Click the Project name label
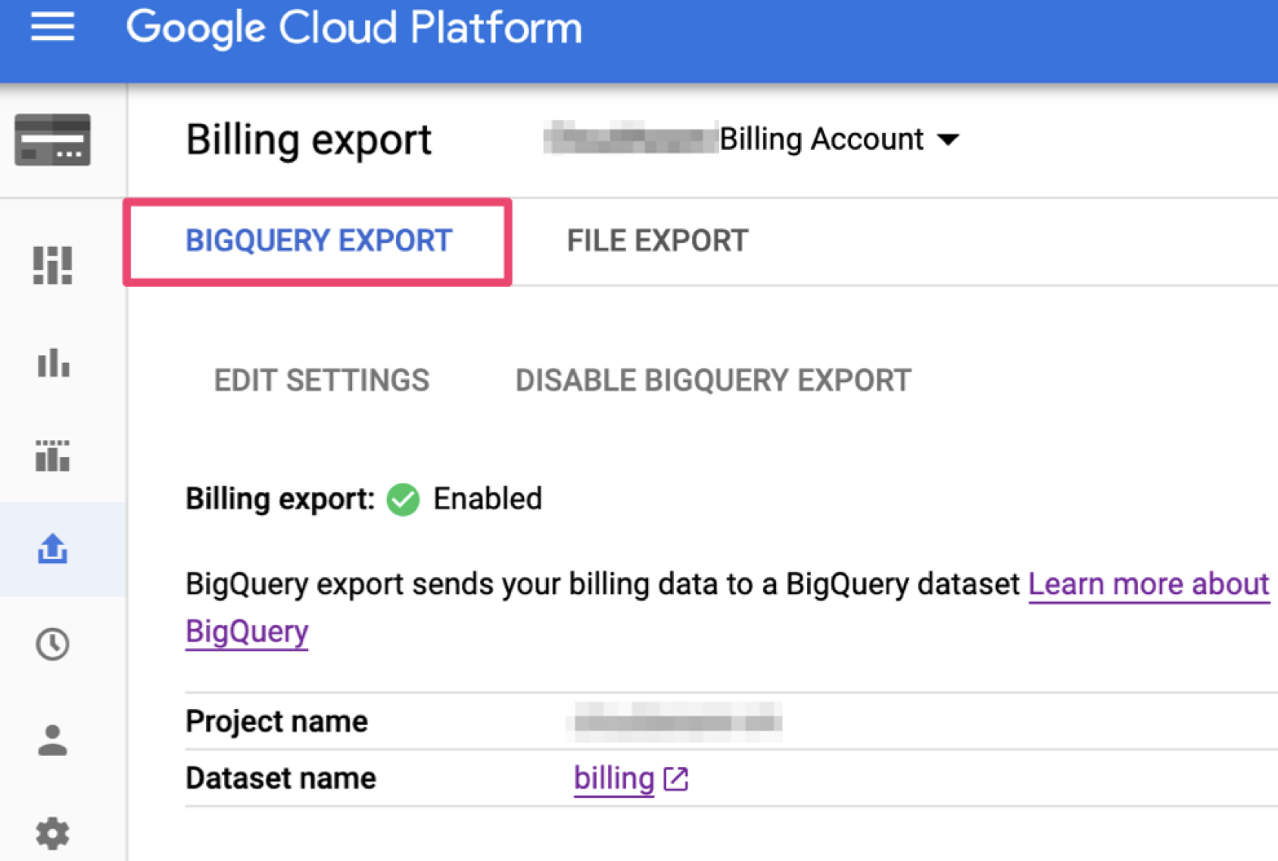 pos(276,721)
